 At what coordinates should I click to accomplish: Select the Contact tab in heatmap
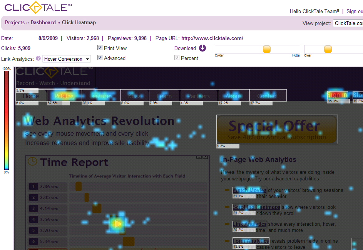(x=268, y=95)
